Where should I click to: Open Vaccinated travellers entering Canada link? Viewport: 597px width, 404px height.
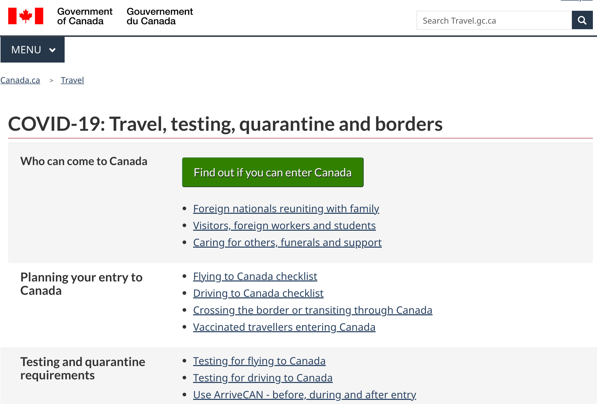(284, 327)
